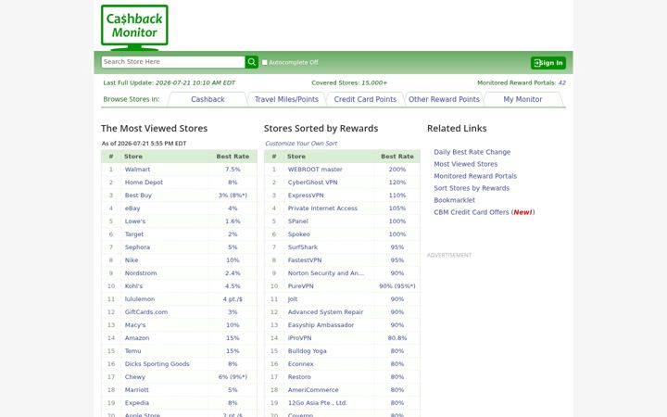The height and width of the screenshot is (417, 667).
Task: Open the Bulldog Yoga store link
Action: [x=308, y=351]
